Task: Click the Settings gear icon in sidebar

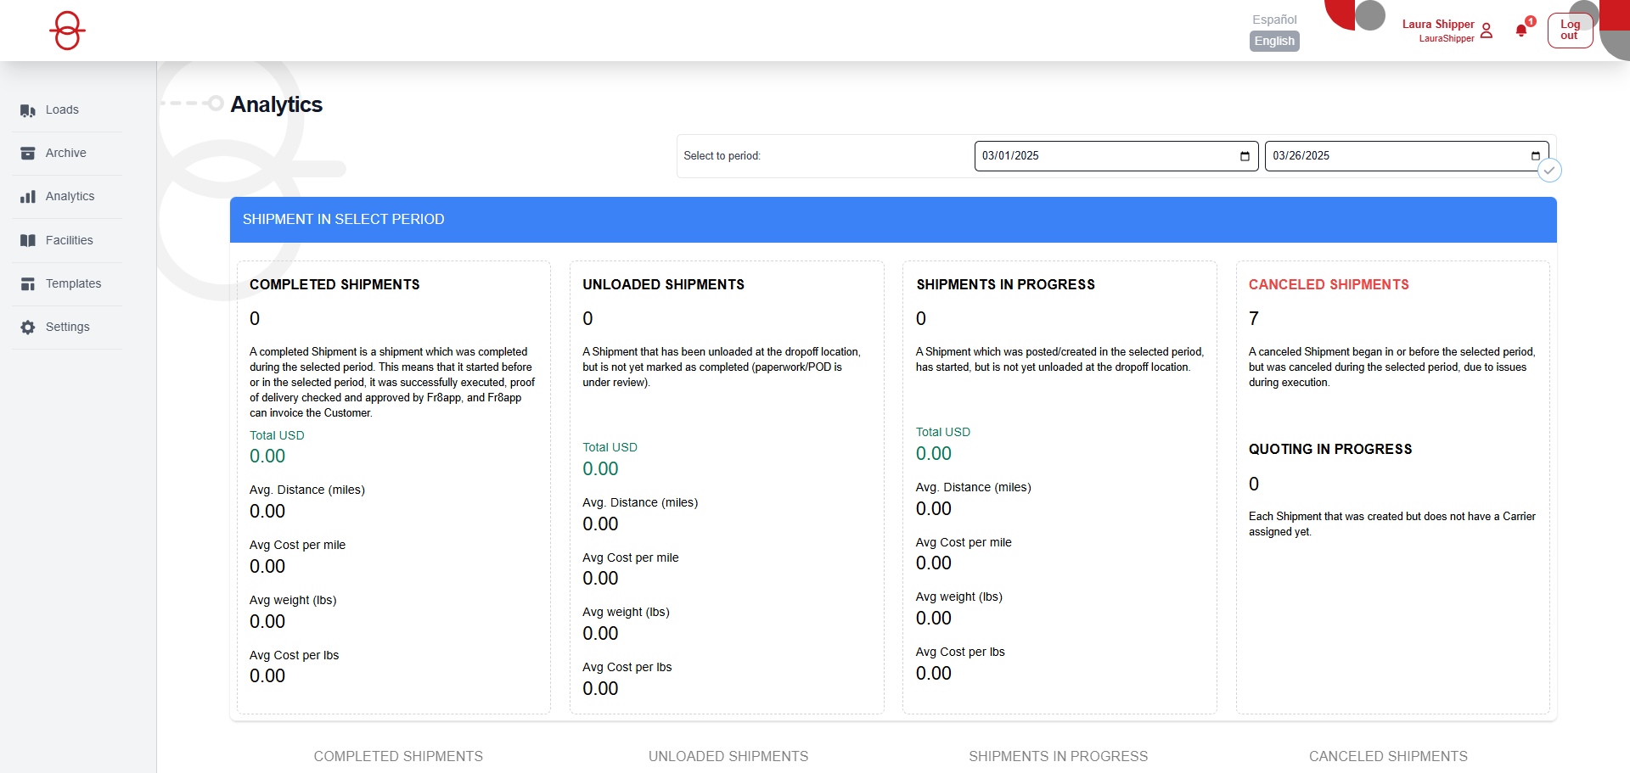Action: pos(28,328)
